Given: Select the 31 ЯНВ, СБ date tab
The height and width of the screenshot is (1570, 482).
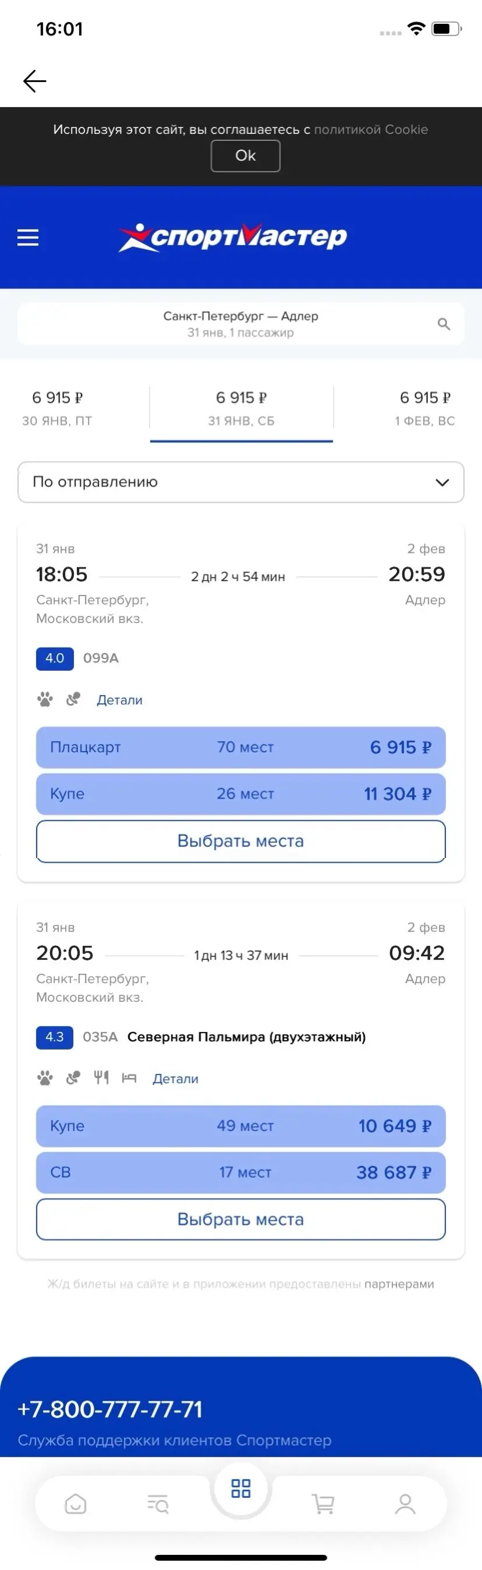Looking at the screenshot, I should [242, 408].
